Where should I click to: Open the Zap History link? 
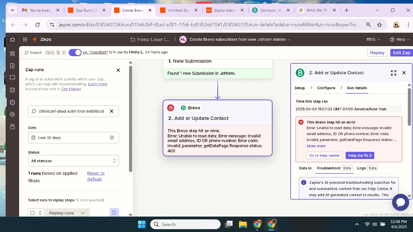click(x=71, y=89)
